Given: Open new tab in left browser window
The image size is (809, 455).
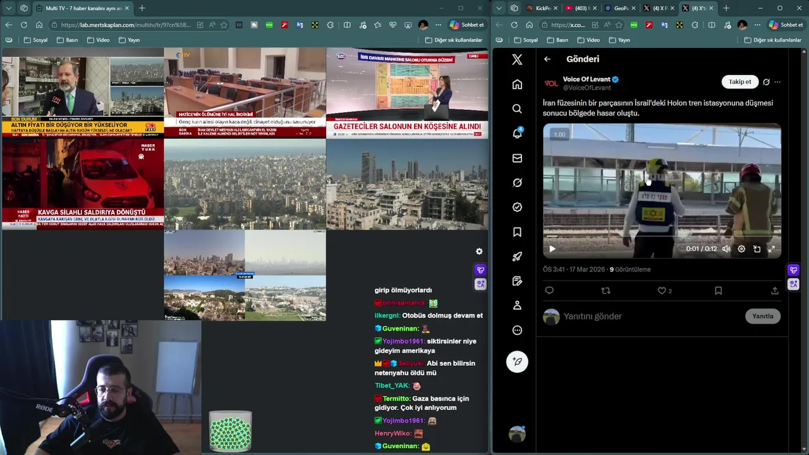Looking at the screenshot, I should pyautogui.click(x=142, y=8).
